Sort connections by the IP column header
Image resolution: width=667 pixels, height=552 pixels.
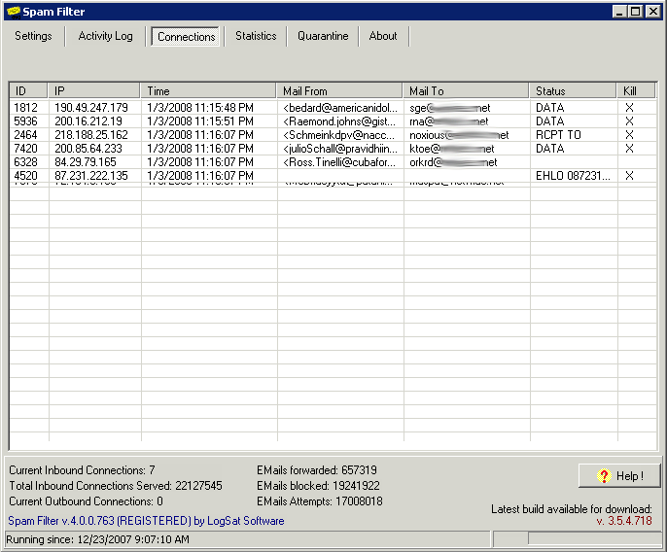[94, 91]
